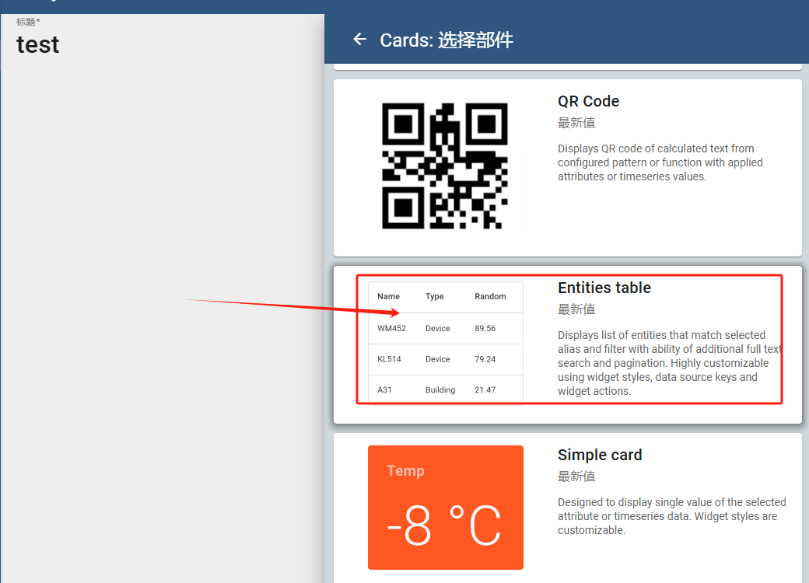Click the Entities table preview image

click(x=445, y=342)
